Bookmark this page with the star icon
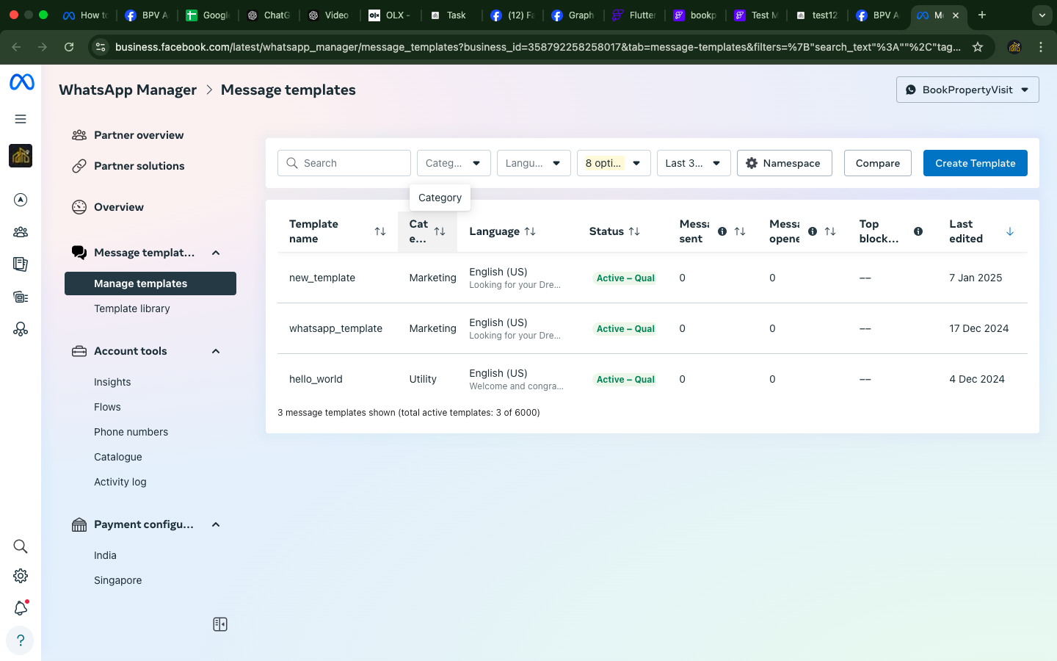The image size is (1057, 661). click(x=978, y=47)
